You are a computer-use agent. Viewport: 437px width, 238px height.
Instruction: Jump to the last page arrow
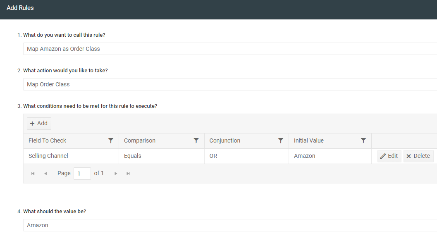coord(128,174)
